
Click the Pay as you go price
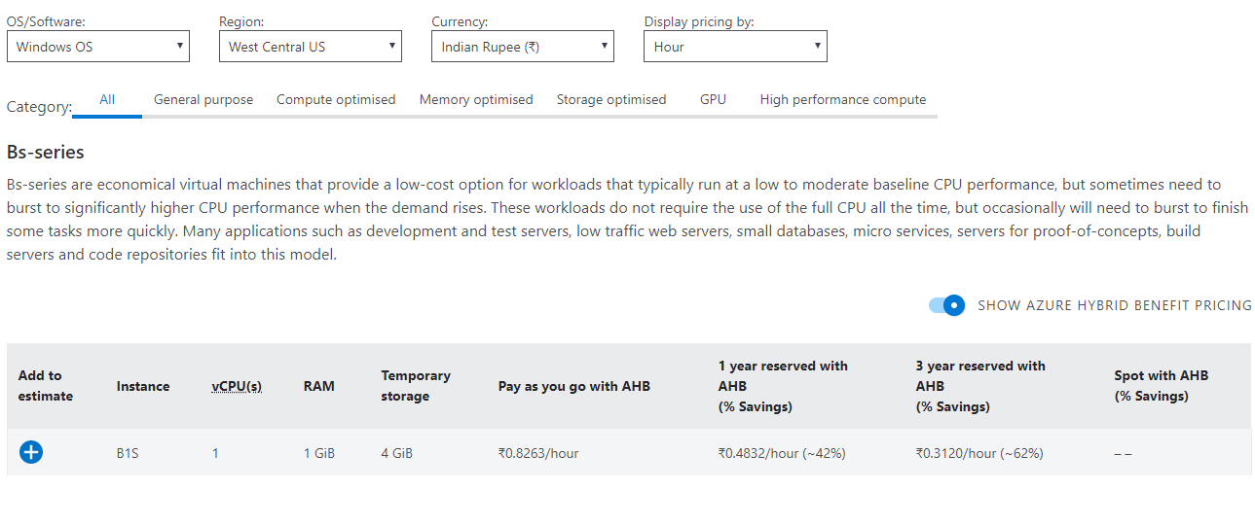[538, 453]
